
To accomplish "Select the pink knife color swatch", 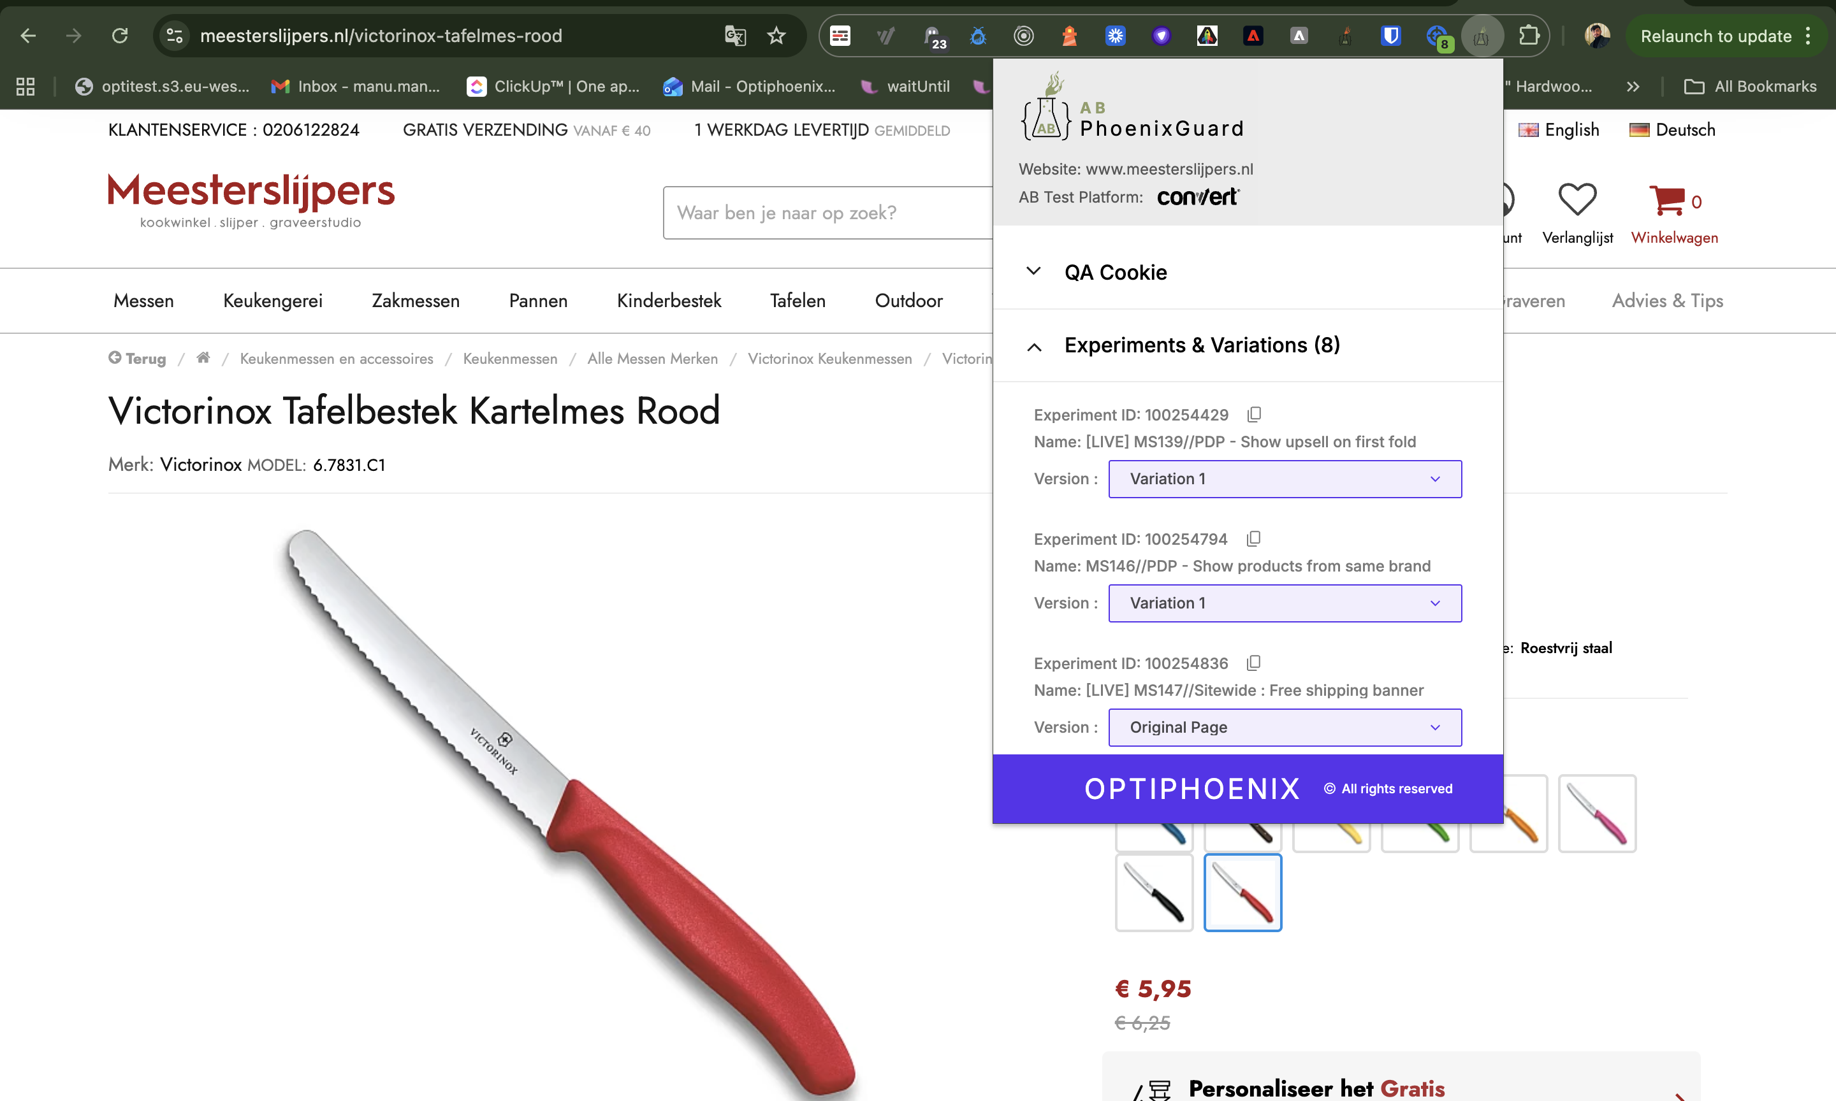I will click(1597, 814).
